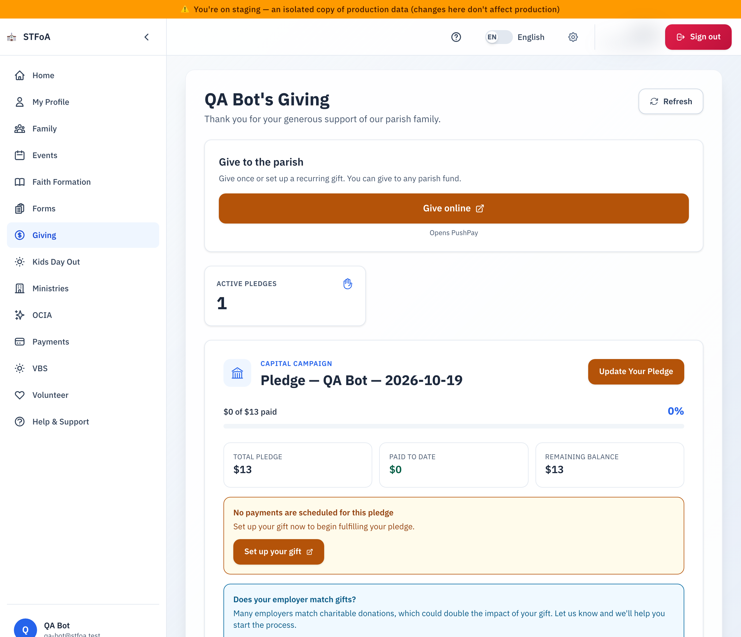This screenshot has width=741, height=637.
Task: Click the Kids Day Out sun icon
Action: [20, 262]
